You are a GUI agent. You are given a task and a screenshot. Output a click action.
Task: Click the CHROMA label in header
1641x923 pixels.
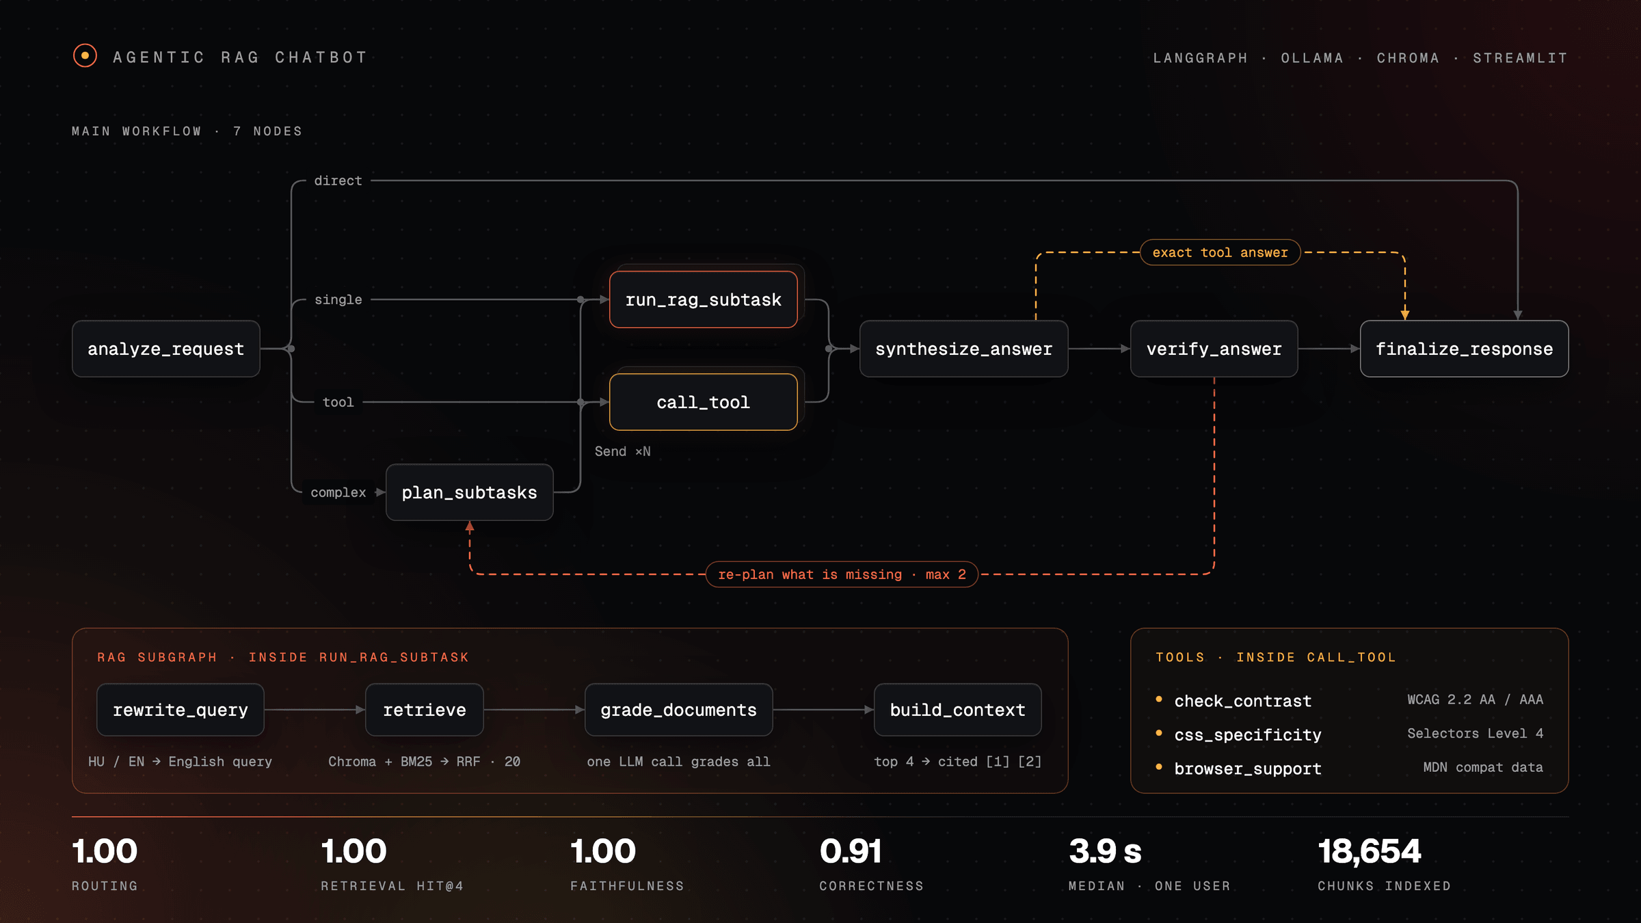click(1408, 58)
